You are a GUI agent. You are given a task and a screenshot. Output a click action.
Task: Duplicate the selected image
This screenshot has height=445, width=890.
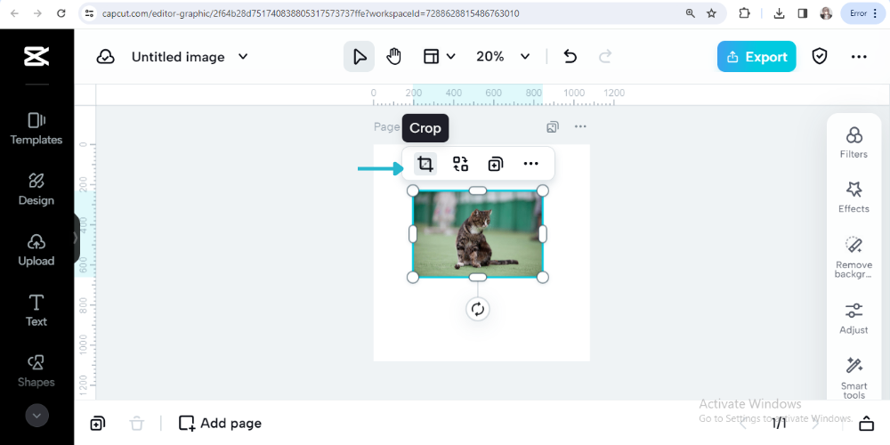click(x=495, y=165)
